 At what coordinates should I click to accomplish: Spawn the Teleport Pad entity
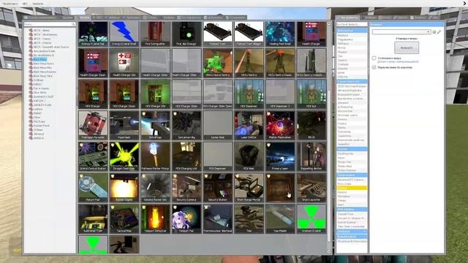[x=186, y=218]
